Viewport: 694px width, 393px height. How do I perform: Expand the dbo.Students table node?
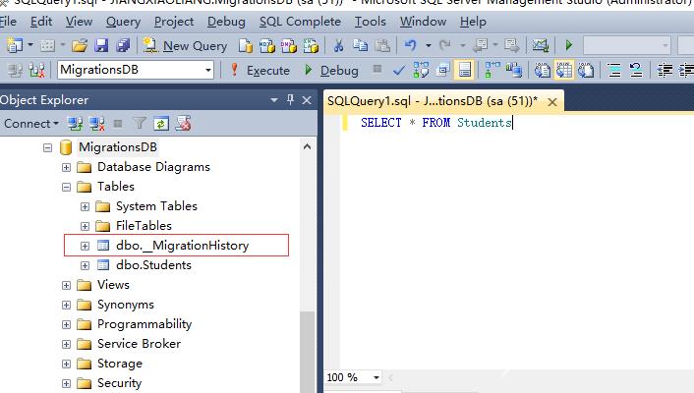pos(85,265)
